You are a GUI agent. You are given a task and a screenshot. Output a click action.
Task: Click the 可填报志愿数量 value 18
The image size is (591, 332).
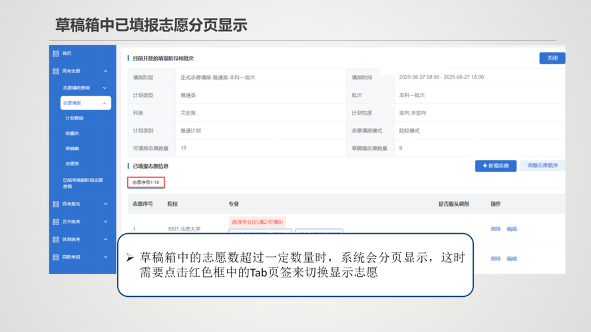tap(183, 148)
